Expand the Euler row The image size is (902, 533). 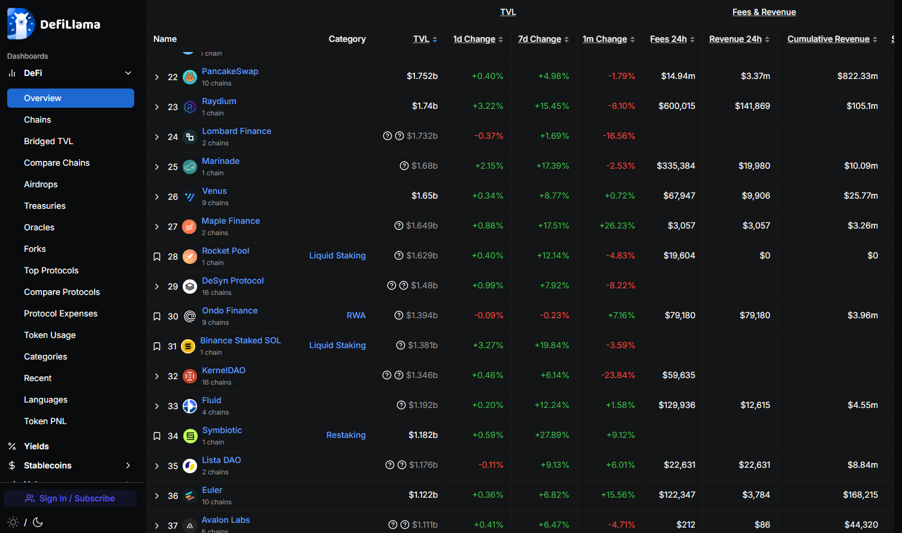pos(157,496)
